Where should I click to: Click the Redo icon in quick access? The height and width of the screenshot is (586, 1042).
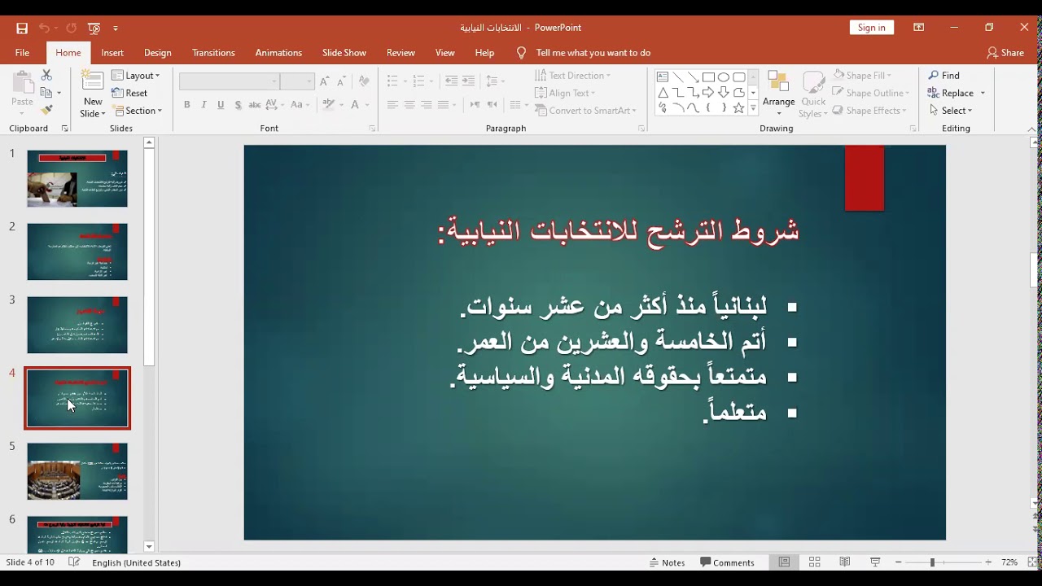click(x=71, y=28)
